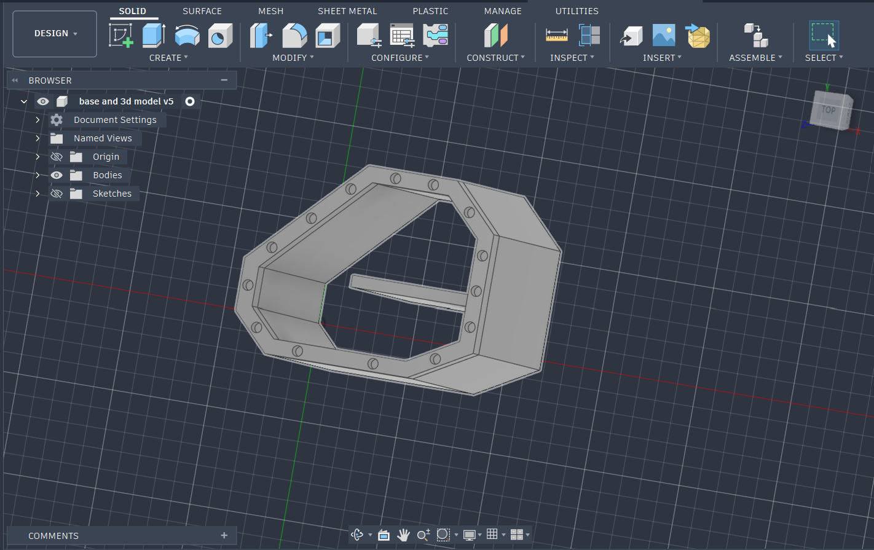Collapse the root component tree node
The width and height of the screenshot is (874, 550).
point(24,101)
